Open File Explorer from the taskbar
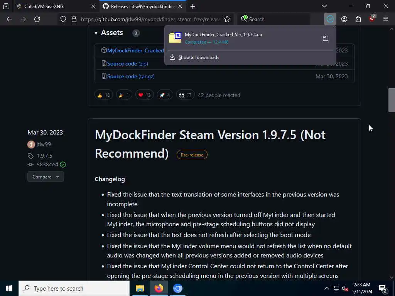Viewport: 395px width, 296px height. click(x=140, y=288)
